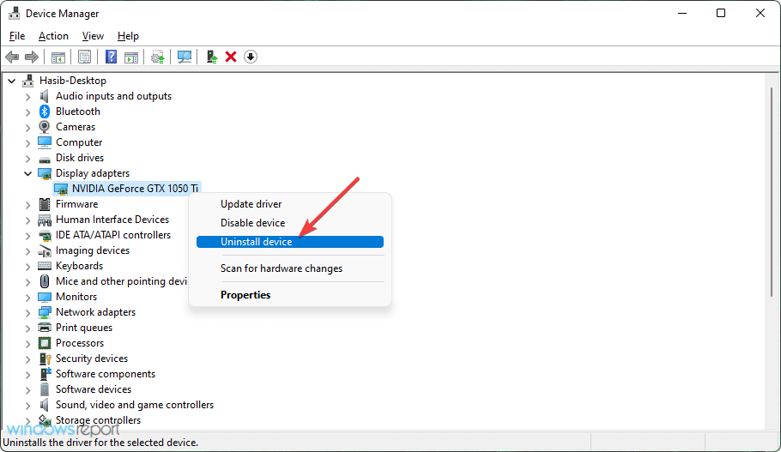Viewport: 781px width, 452px height.
Task: Click the Firmware chip icon
Action: (45, 204)
